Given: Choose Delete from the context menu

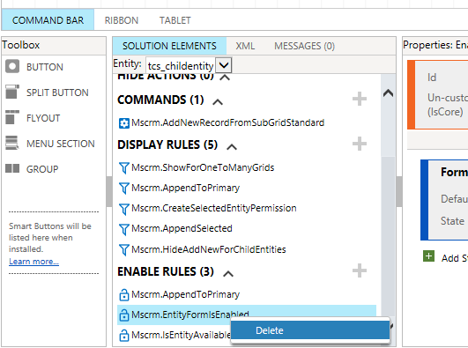Looking at the screenshot, I should click(x=310, y=330).
